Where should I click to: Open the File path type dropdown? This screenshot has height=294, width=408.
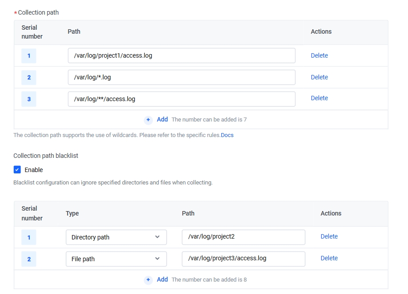116,259
